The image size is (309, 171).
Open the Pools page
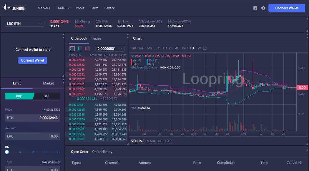[80, 8]
